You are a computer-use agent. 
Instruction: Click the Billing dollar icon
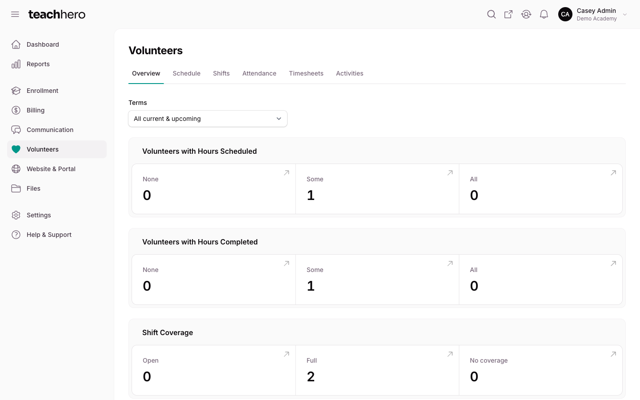click(16, 110)
